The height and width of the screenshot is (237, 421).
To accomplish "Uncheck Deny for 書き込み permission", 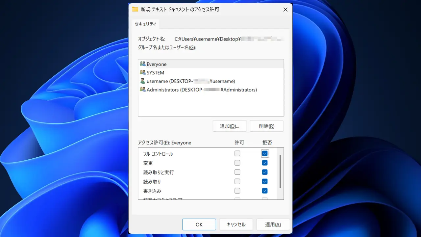I will pyautogui.click(x=265, y=191).
